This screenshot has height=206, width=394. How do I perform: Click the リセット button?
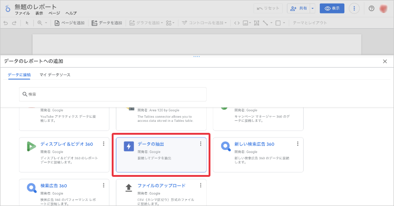tap(268, 8)
